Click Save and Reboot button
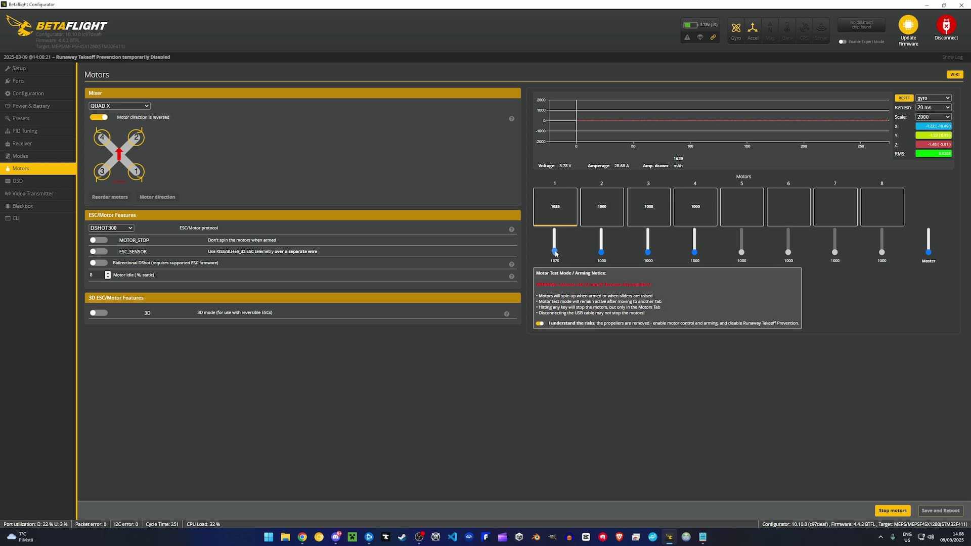This screenshot has height=546, width=971. (940, 511)
